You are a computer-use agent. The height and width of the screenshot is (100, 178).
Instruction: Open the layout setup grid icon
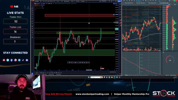coord(100,1)
